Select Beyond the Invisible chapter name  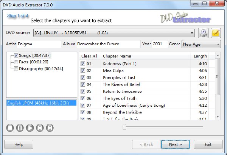point(122,112)
